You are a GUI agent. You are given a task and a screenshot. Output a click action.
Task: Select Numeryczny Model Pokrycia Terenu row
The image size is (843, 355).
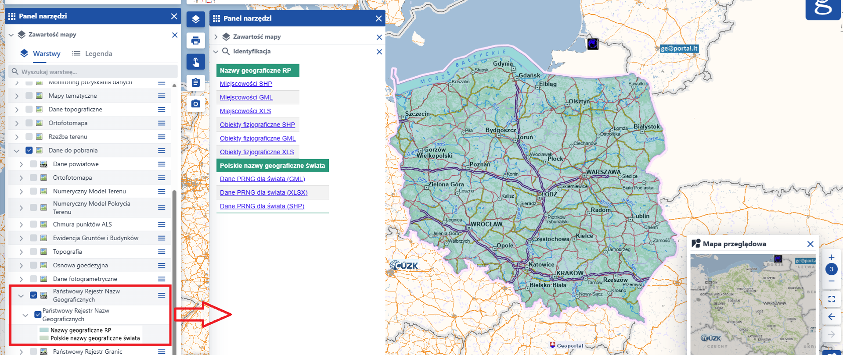pyautogui.click(x=90, y=208)
